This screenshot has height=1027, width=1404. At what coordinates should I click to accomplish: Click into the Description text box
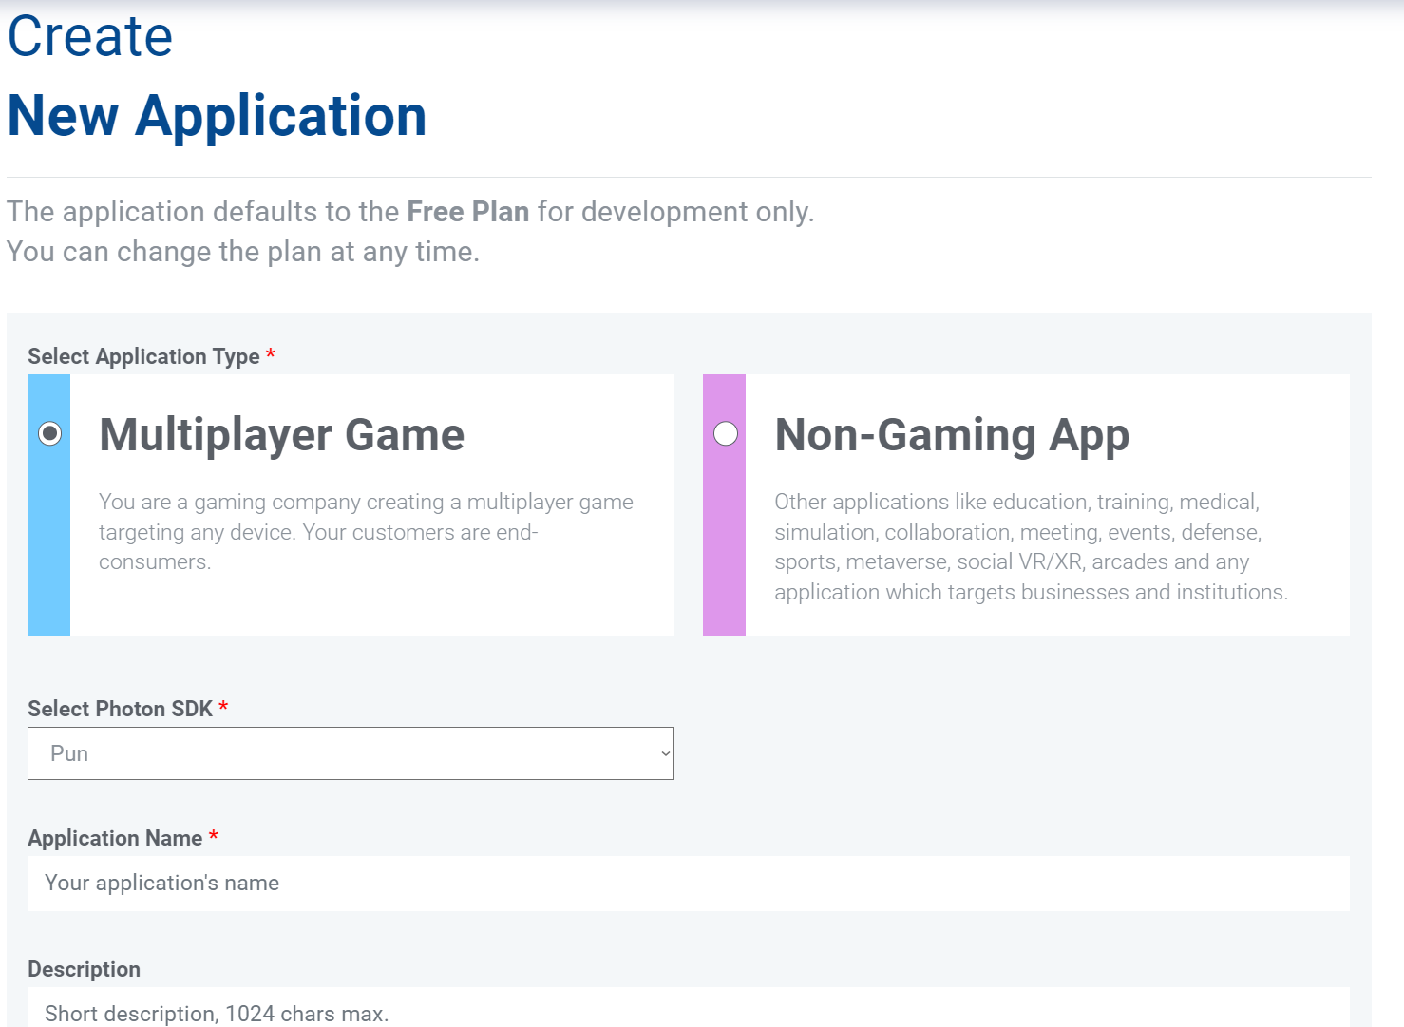[688, 1011]
